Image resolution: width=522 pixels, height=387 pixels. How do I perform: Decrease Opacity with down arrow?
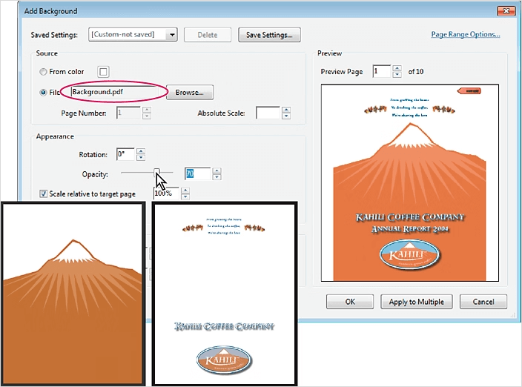coord(217,176)
